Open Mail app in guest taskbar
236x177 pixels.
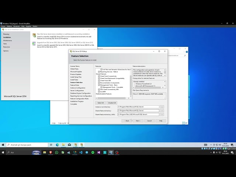[69, 145]
